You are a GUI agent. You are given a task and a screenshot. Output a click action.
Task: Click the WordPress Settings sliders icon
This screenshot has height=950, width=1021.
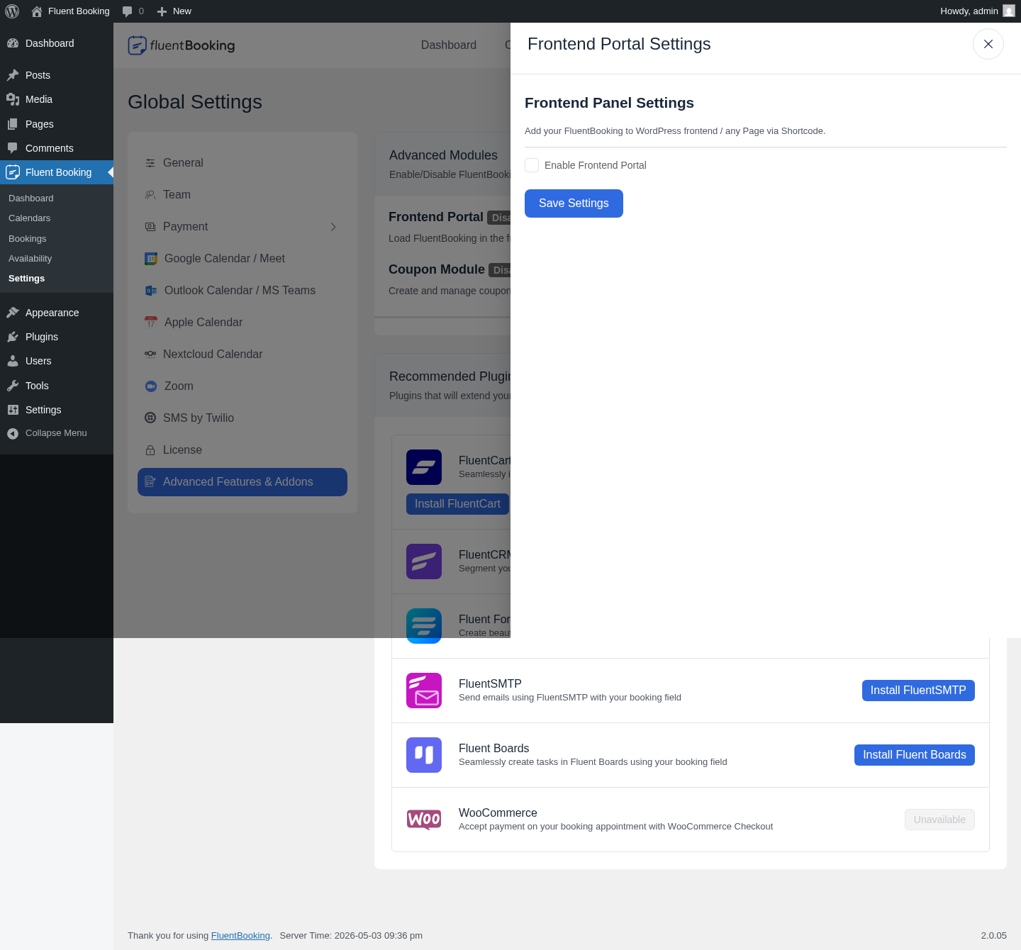click(x=13, y=410)
